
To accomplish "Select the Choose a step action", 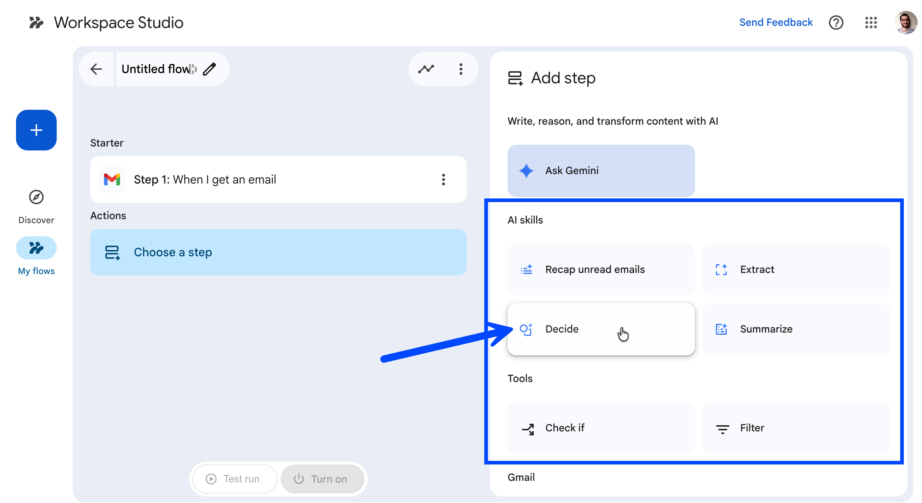I will point(278,252).
